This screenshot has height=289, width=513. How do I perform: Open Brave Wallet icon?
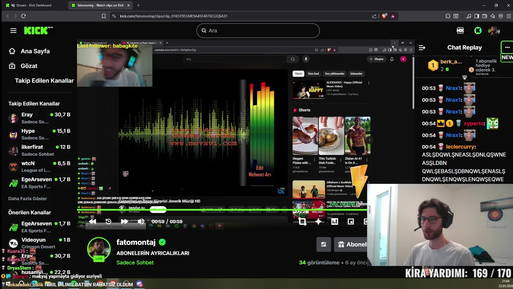tap(485, 16)
